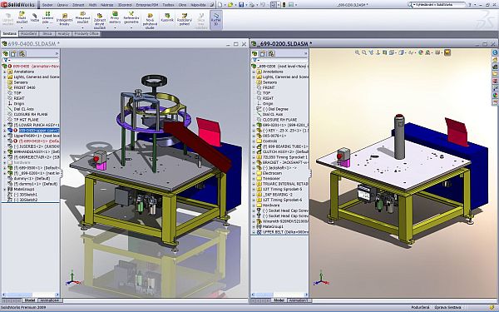The width and height of the screenshot is (499, 312).
Task: Toggle the Rychlé 3D button
Action: 216,19
